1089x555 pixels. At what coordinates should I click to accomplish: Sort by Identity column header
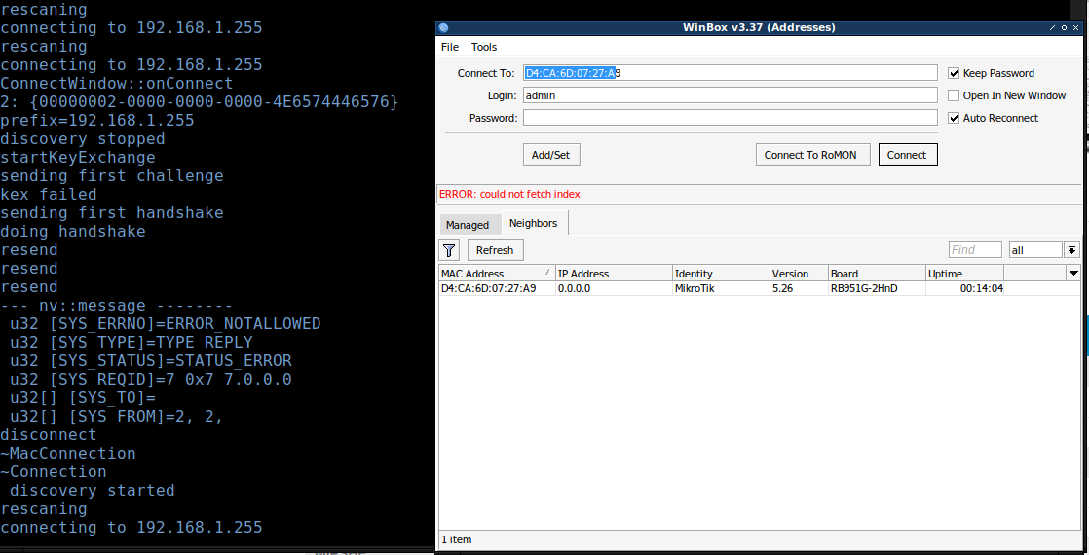(x=721, y=273)
